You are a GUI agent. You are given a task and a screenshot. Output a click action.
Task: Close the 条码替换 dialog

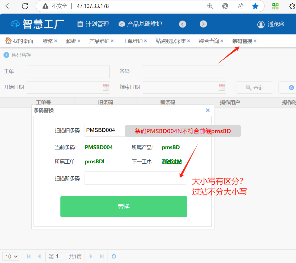[208, 110]
